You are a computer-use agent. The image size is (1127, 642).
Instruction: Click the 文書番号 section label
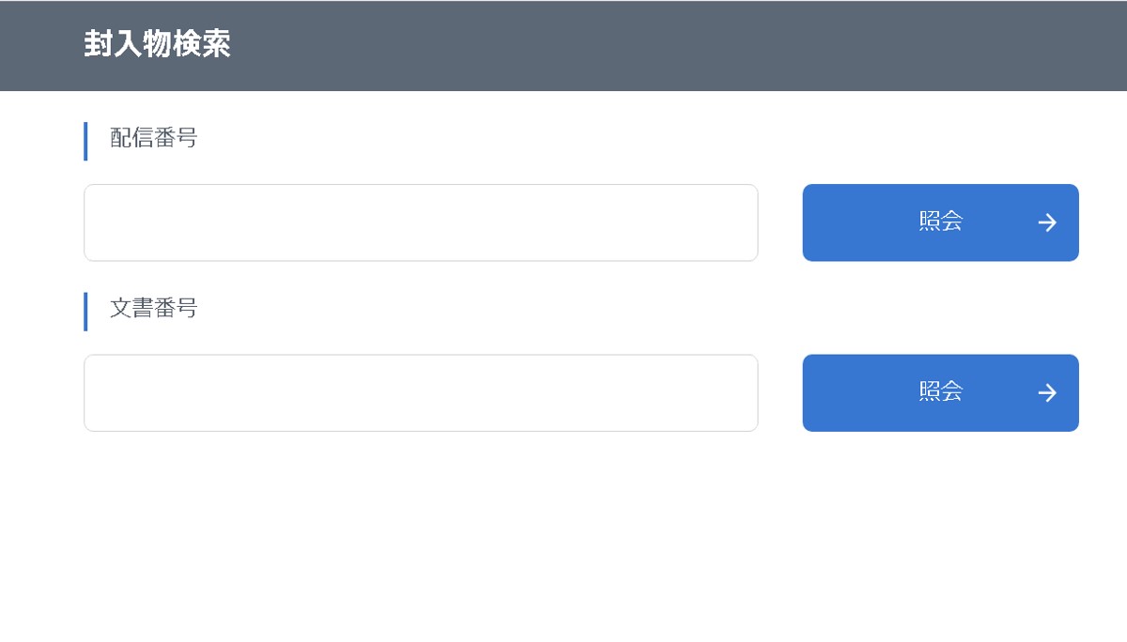pyautogui.click(x=154, y=308)
